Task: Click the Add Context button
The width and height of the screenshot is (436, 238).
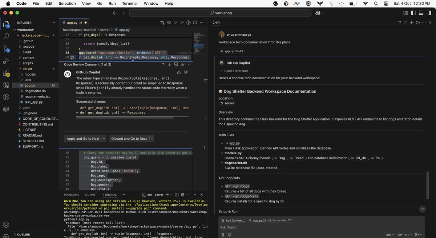Action: click(233, 220)
